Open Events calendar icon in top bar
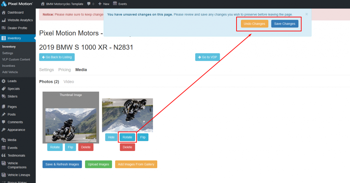 (x=115, y=3)
